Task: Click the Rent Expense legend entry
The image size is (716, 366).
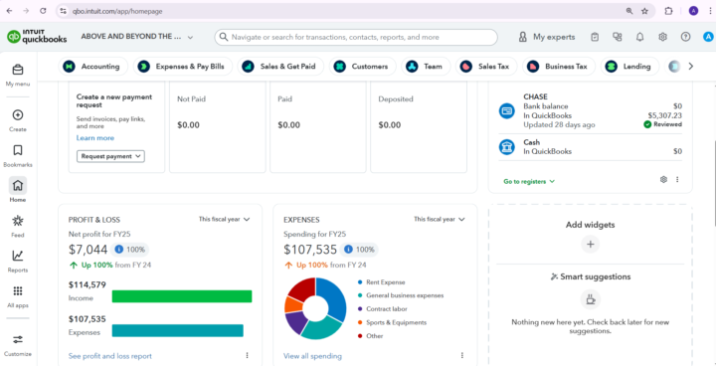Action: pos(382,282)
